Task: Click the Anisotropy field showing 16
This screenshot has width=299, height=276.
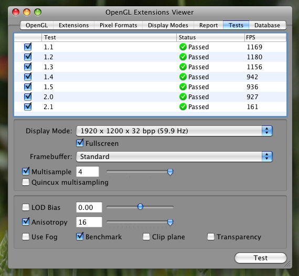Action: [89, 222]
